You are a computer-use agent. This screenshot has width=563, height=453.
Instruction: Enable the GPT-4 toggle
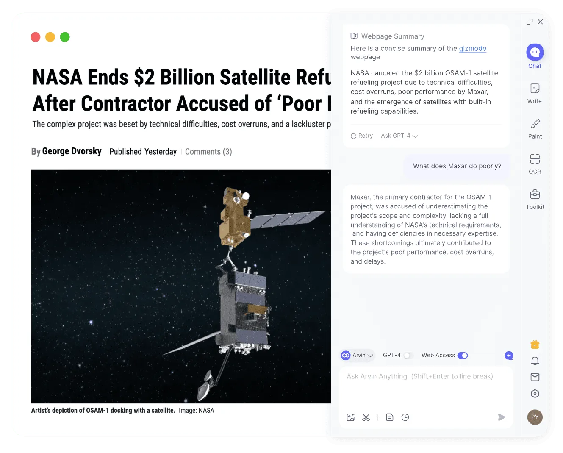408,356
